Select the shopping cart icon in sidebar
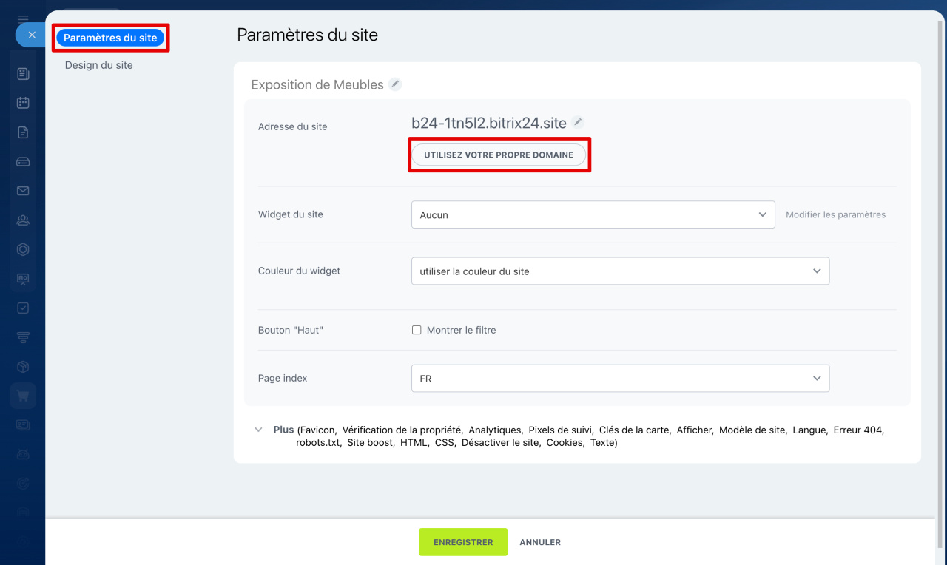The image size is (947, 565). [23, 396]
